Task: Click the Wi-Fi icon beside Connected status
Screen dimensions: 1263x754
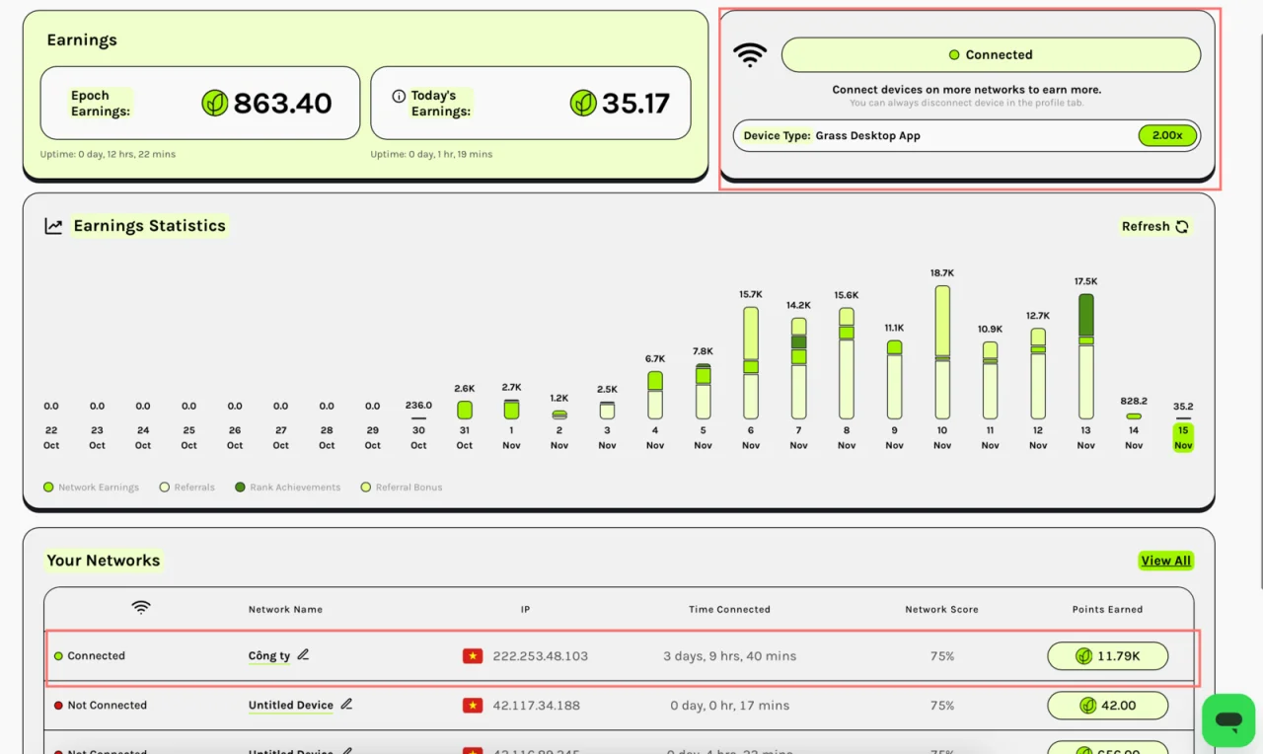Action: pyautogui.click(x=750, y=54)
